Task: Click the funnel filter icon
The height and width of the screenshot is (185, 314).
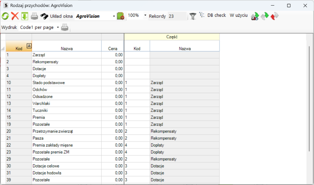Action: pyautogui.click(x=193, y=16)
